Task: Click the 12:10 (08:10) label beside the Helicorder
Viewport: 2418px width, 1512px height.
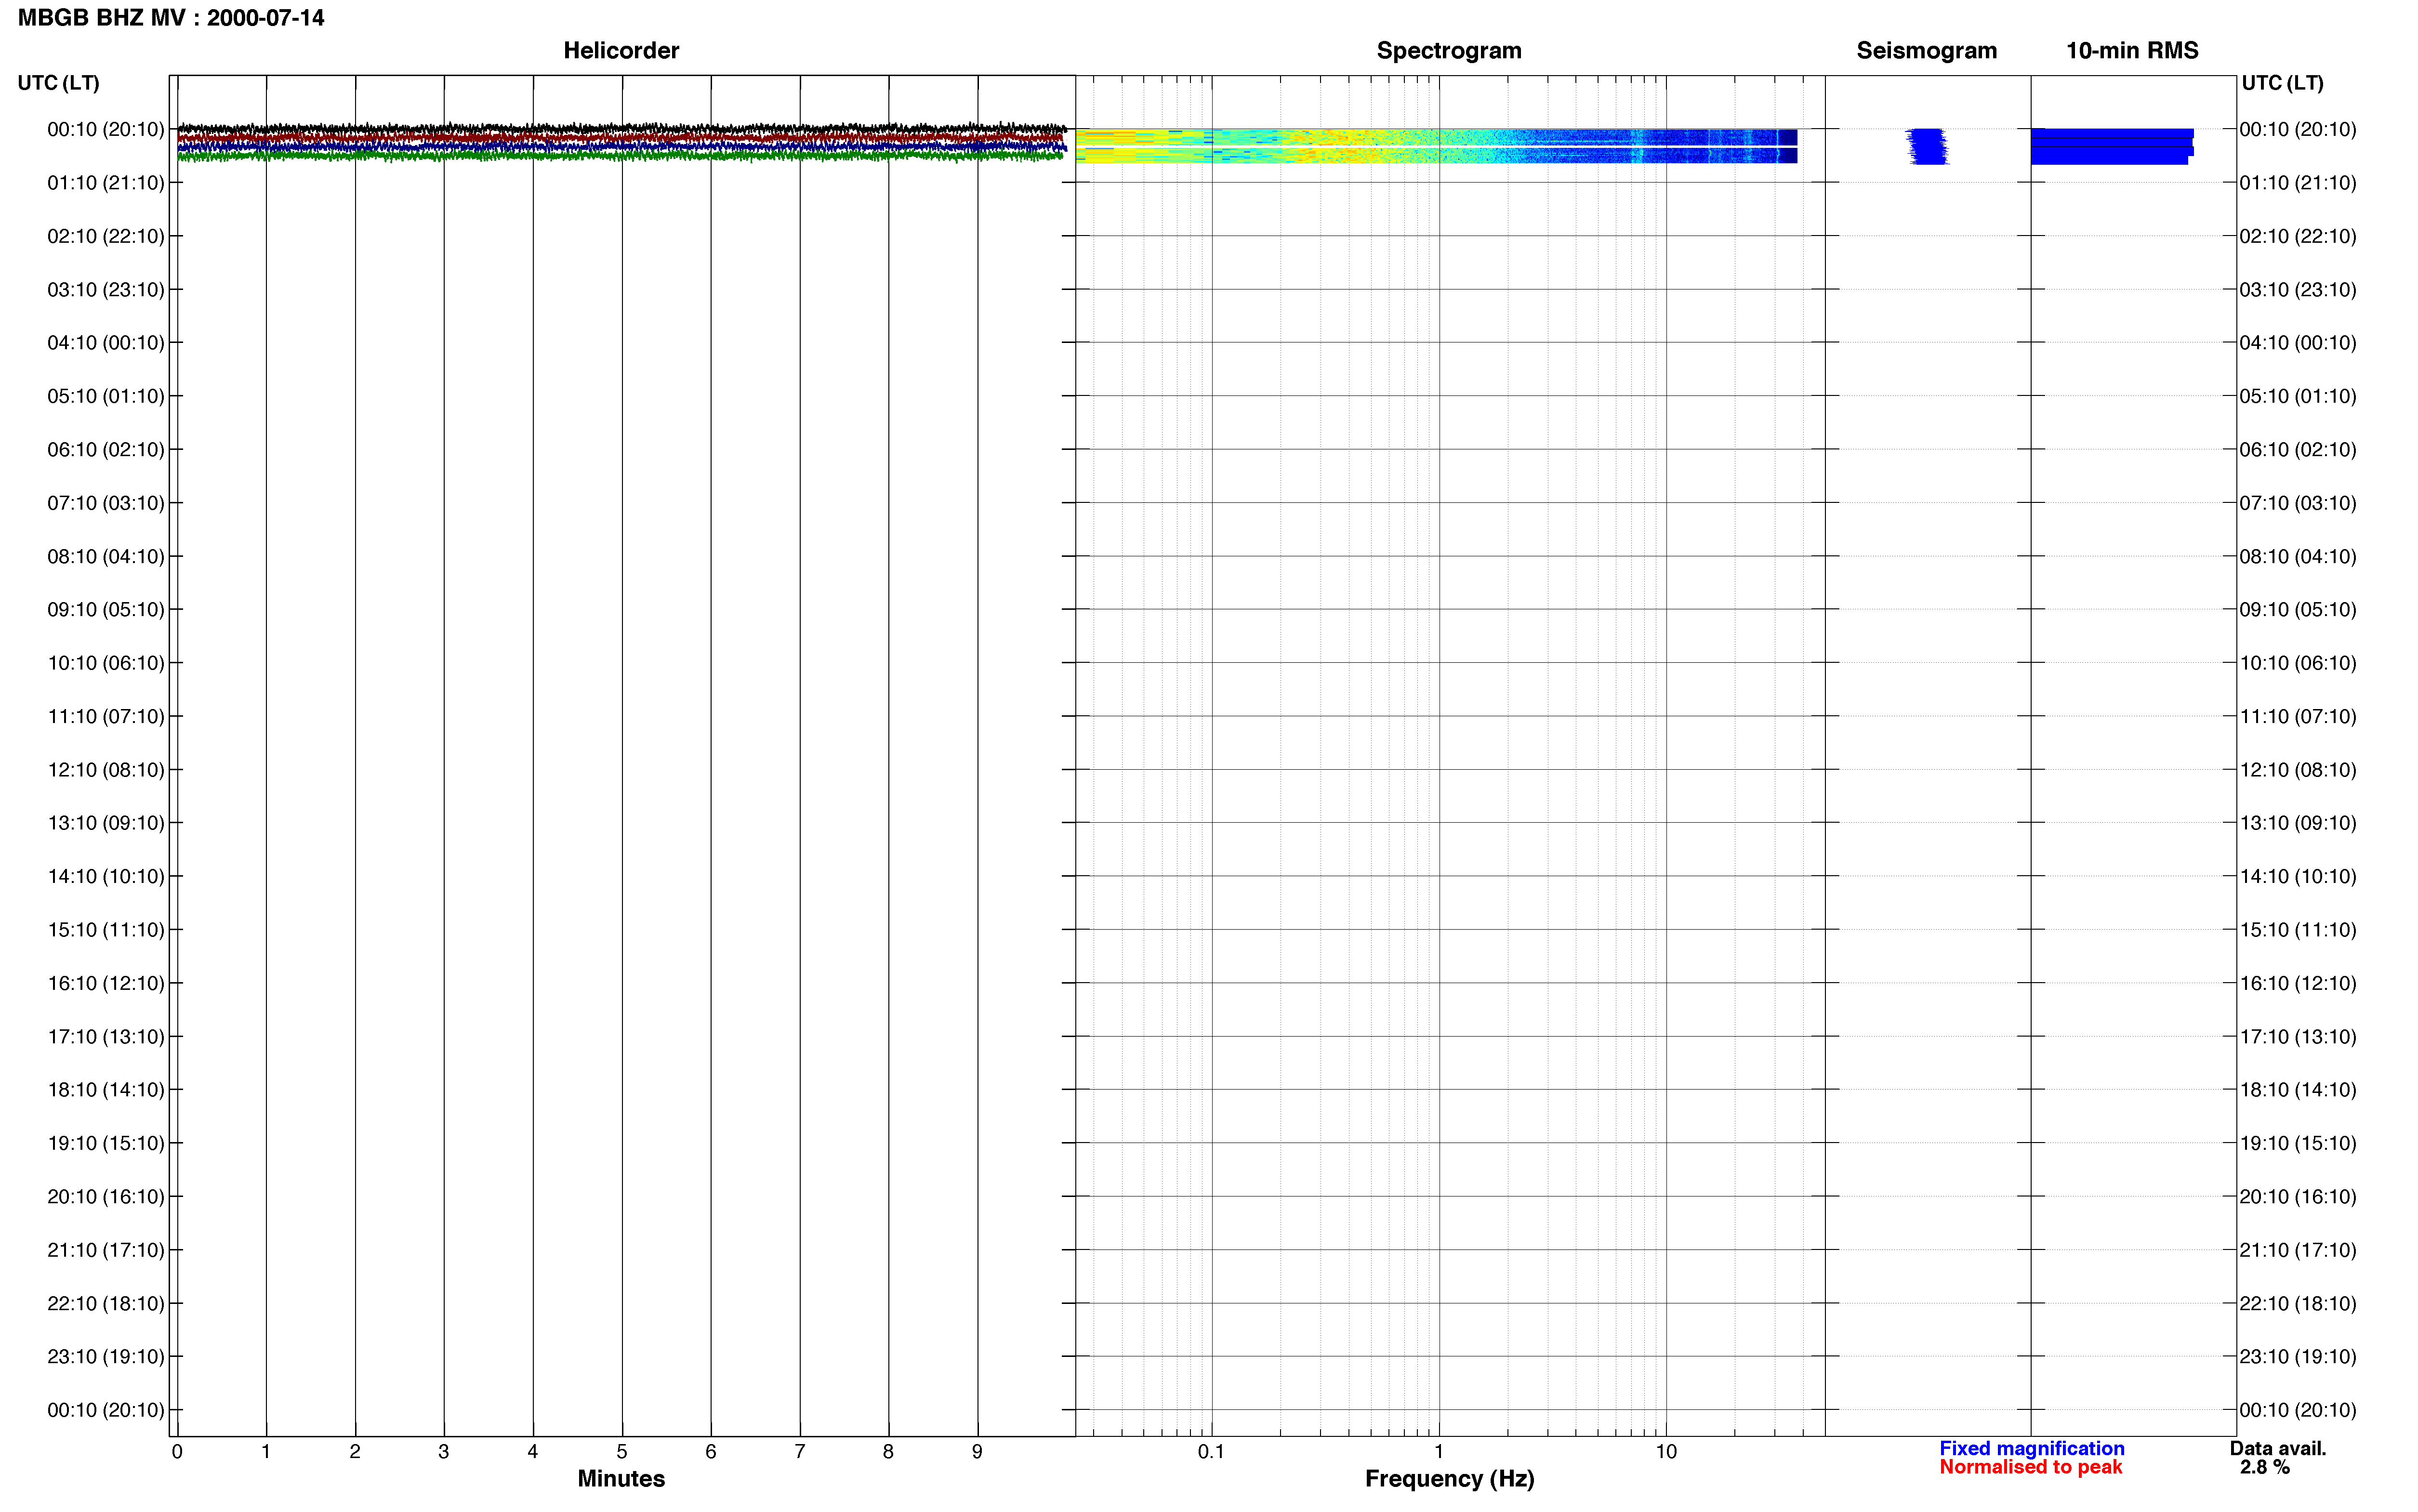Action: pyautogui.click(x=105, y=770)
